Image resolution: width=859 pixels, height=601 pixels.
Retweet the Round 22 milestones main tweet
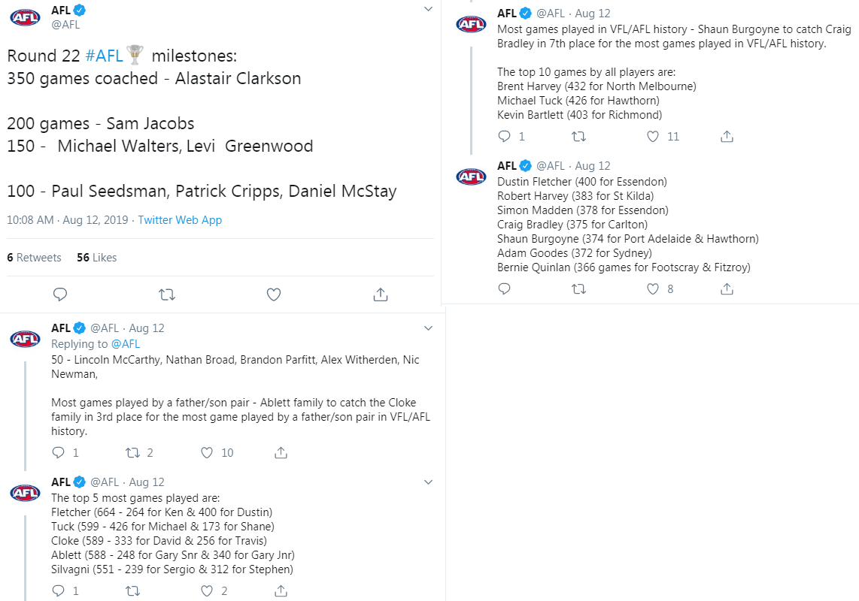tap(166, 294)
